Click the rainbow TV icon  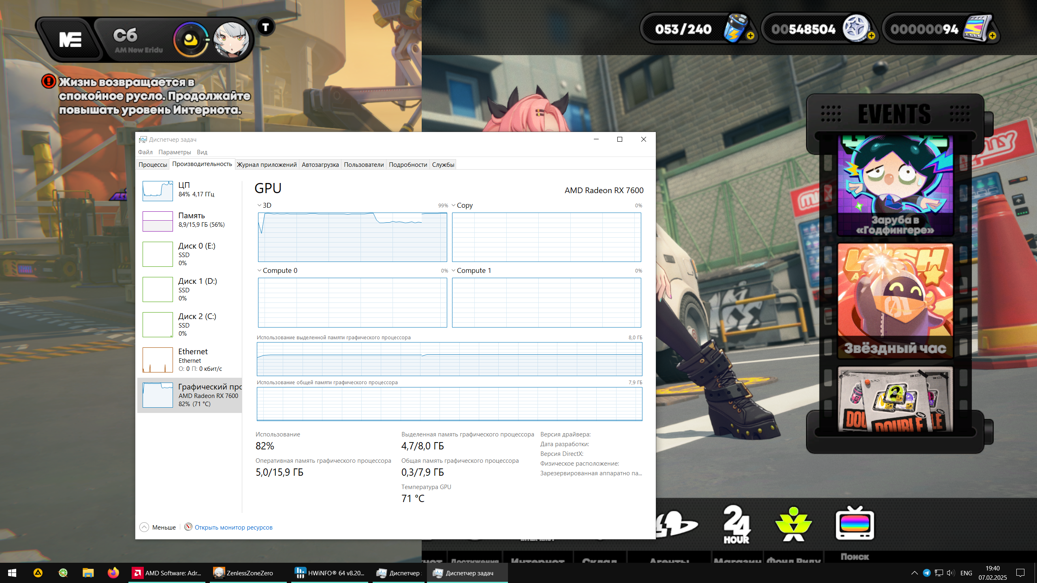[x=855, y=523]
